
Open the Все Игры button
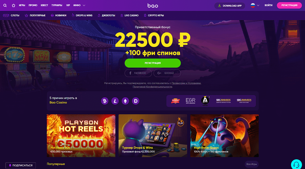[252, 164]
